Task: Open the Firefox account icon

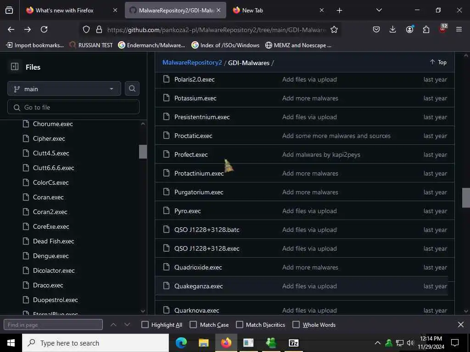Action: 409,29
